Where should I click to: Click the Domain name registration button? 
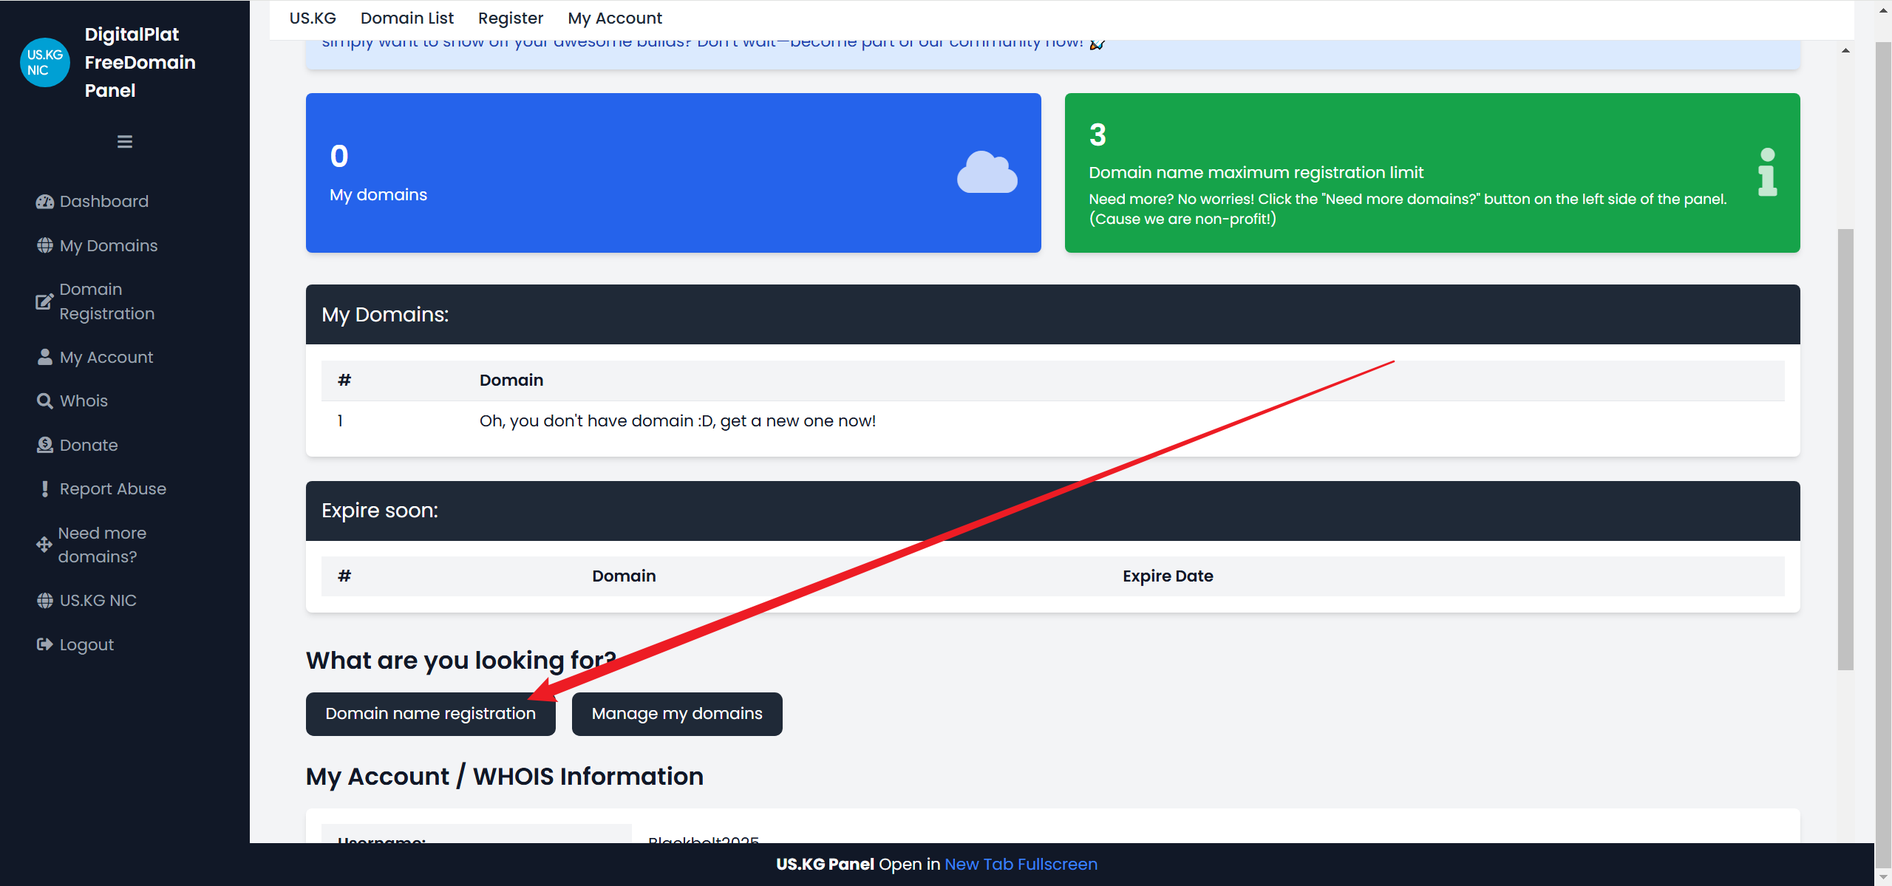click(431, 713)
